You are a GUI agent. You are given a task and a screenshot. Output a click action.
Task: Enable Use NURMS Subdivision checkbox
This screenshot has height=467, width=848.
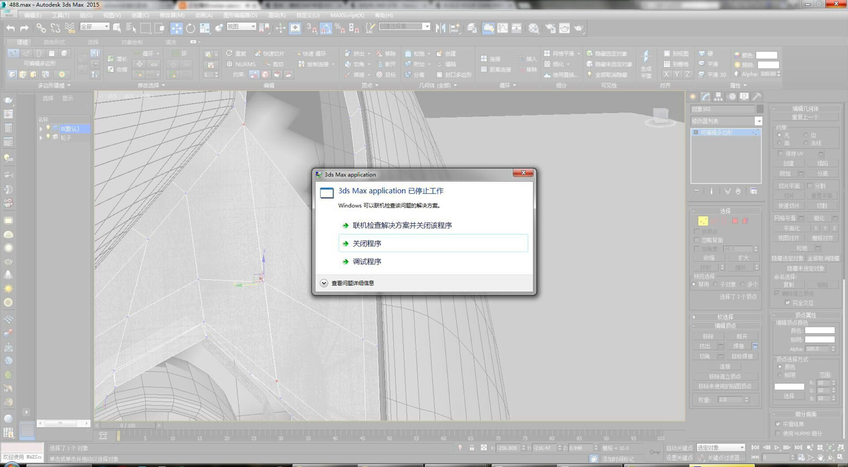coord(778,434)
